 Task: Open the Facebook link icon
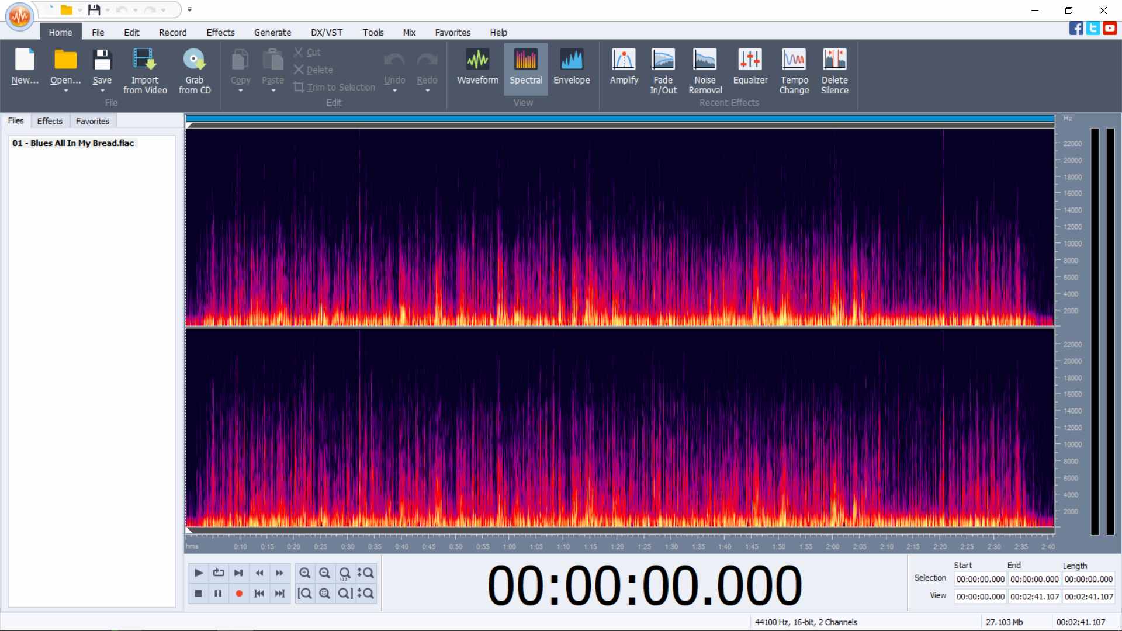1076,28
